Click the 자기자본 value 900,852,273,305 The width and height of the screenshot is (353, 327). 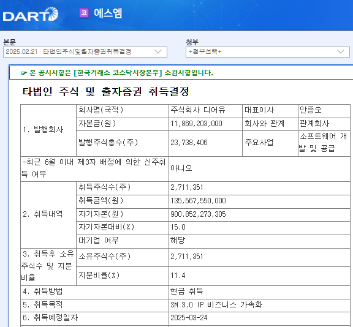259,215
